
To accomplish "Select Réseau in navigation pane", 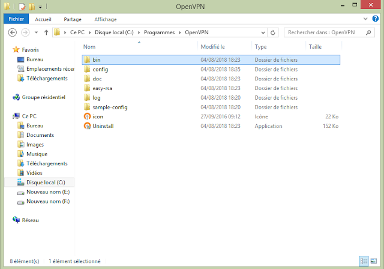I will pos(30,220).
